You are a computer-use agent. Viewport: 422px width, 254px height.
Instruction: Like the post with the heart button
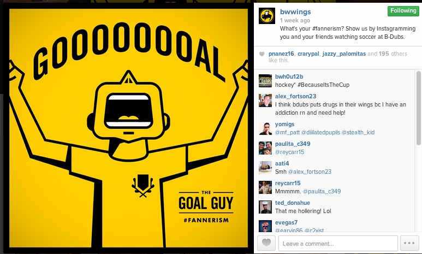pos(266,243)
